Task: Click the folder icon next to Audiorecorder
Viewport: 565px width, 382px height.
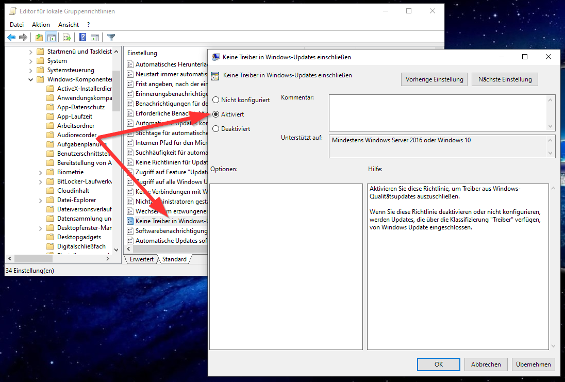Action: coord(50,135)
